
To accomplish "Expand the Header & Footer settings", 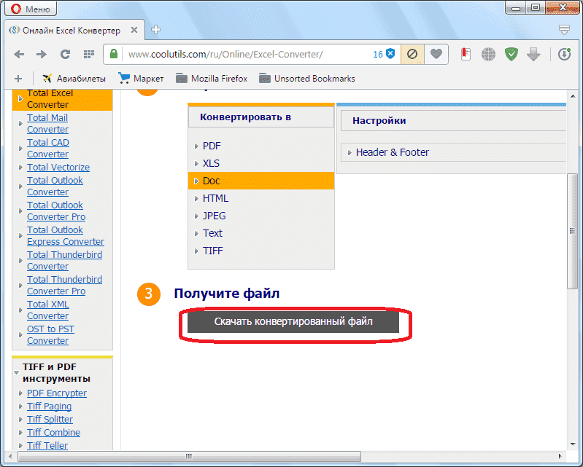I will 392,152.
